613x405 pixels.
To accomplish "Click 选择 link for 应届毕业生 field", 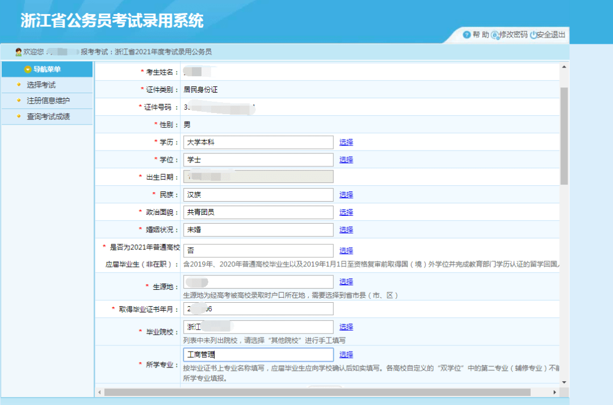I will tap(346, 250).
